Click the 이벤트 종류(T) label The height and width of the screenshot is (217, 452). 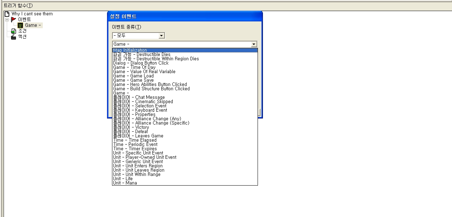[x=127, y=27]
